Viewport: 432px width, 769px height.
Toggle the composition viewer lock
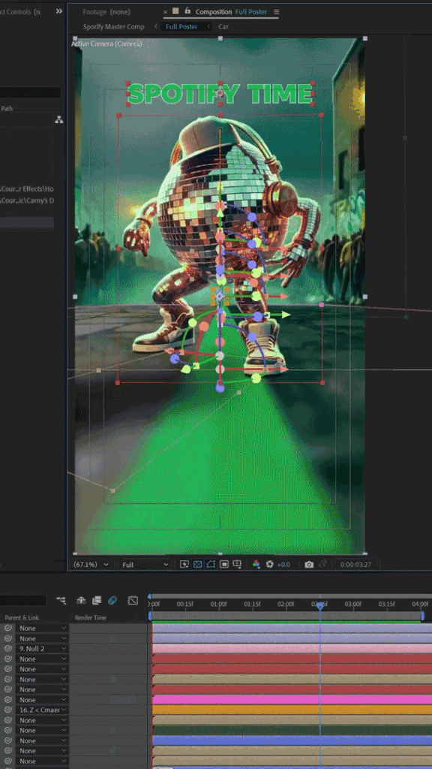tap(187, 11)
